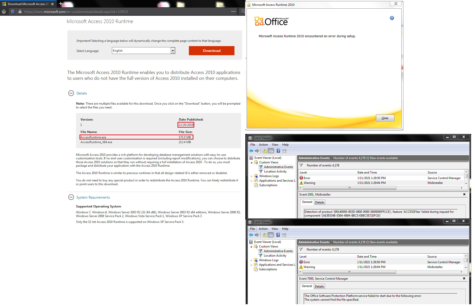
Task: Click the file name AccessRuntime_X64.exe
Action: pyautogui.click(x=96, y=142)
